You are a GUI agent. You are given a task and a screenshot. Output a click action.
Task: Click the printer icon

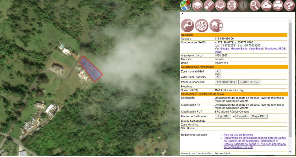(278, 5)
